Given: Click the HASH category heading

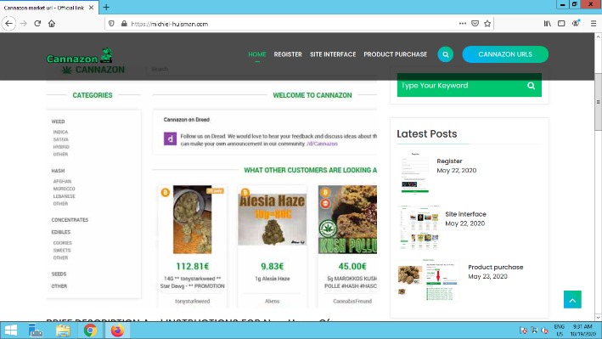Looking at the screenshot, I should click(x=58, y=171).
